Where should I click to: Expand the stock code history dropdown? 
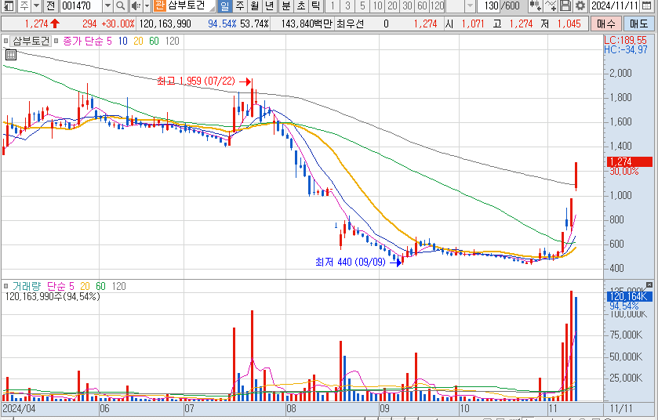coord(108,5)
